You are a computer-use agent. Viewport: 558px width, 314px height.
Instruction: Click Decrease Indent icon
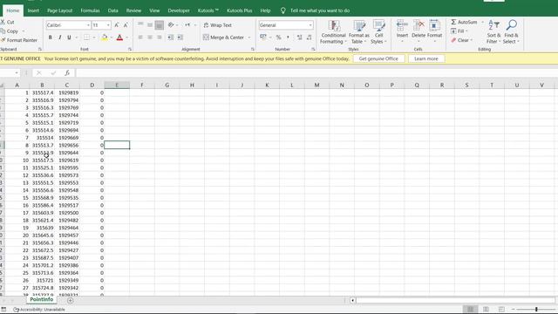[171, 38]
